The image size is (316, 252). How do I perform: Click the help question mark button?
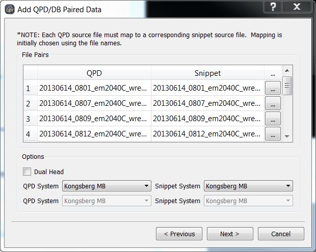273,7
